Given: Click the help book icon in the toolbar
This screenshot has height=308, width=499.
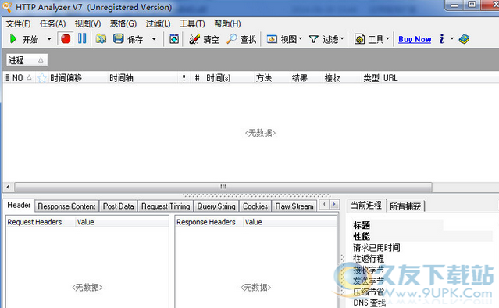Looking at the screenshot, I should (464, 39).
